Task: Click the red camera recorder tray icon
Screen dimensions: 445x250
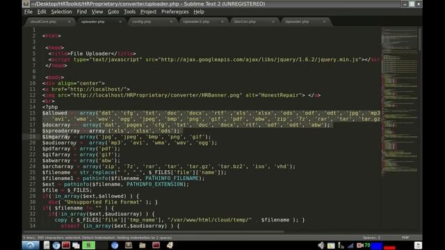Action: coord(360,245)
